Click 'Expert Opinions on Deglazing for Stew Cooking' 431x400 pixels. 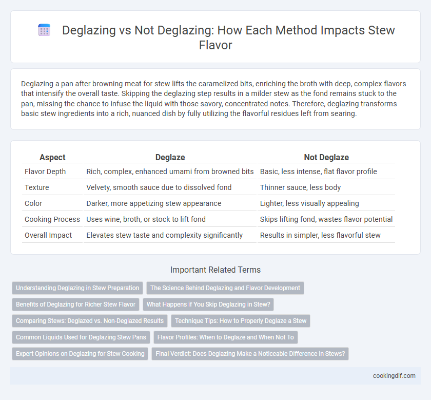pyautogui.click(x=80, y=354)
